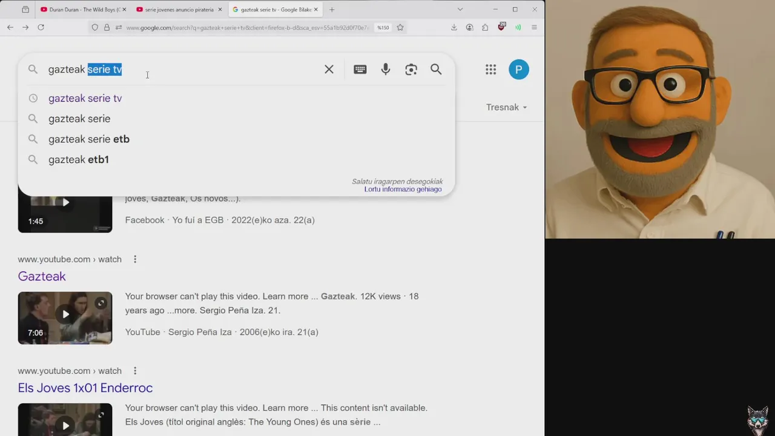
Task: Search by image with Google Lens
Action: [x=411, y=70]
